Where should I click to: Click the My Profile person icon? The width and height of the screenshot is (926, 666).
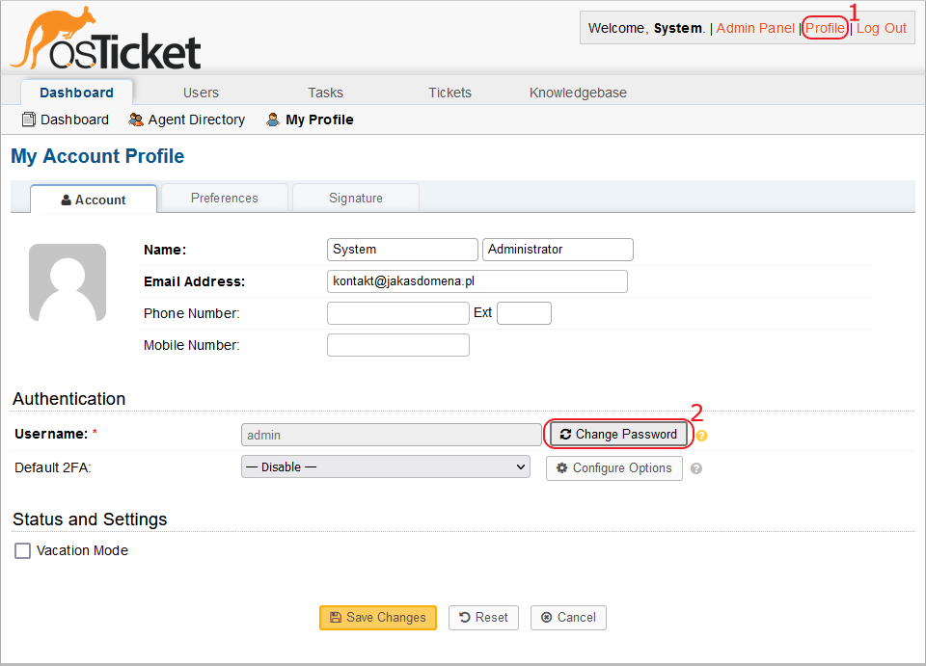[x=273, y=120]
